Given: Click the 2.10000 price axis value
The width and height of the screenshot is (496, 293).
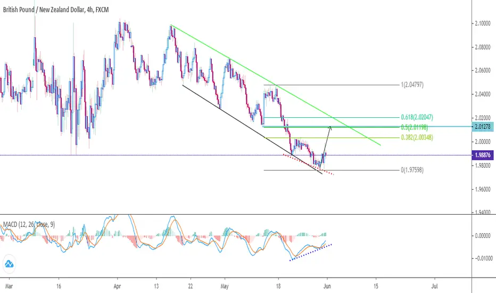Looking at the screenshot, I should 483,23.
